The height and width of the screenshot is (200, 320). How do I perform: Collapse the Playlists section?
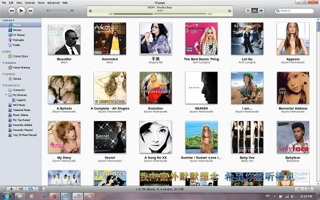pyautogui.click(x=2, y=85)
